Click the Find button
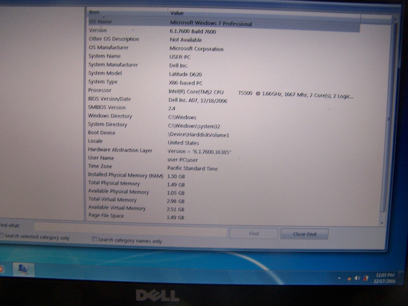The image size is (408, 306). [x=254, y=234]
